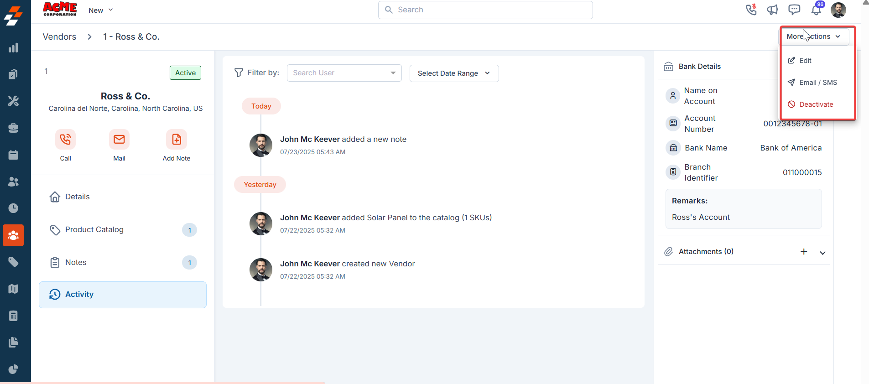Screen dimensions: 869x384
Task: Open the people group sidebar icon
Action: tap(13, 182)
